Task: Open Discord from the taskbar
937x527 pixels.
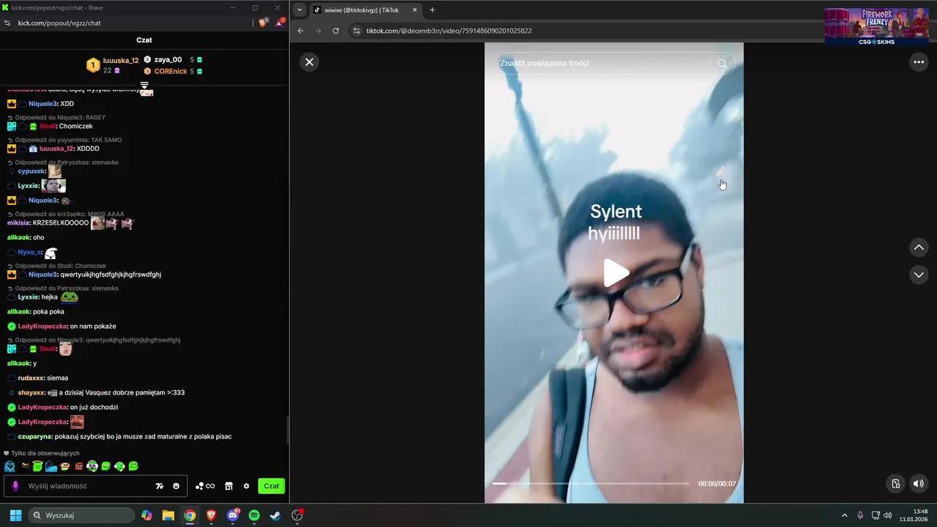Action: tap(233, 515)
